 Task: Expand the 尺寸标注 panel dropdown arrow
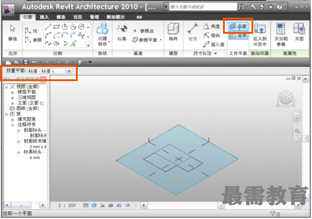(x=215, y=53)
